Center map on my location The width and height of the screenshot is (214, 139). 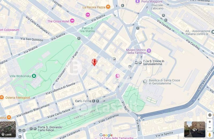pyautogui.click(x=210, y=115)
